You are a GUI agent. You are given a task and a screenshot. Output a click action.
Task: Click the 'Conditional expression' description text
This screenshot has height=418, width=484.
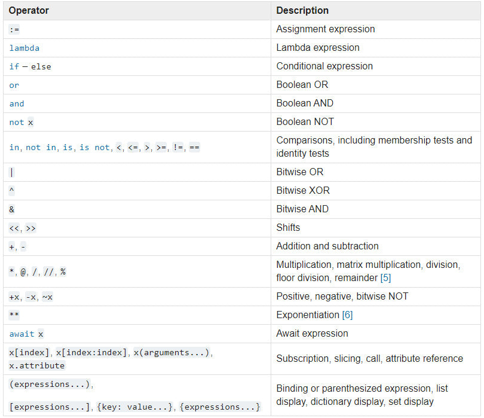click(324, 66)
